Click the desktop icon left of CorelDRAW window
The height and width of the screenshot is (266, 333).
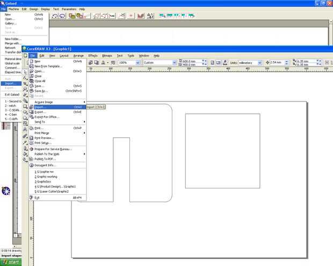6,191
